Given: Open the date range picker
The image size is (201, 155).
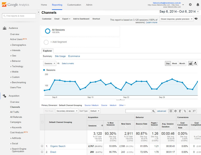Looking at the screenshot, I should (x=179, y=12).
